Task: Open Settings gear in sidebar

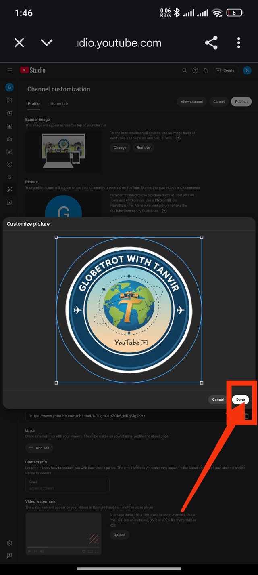Action: 10,543
